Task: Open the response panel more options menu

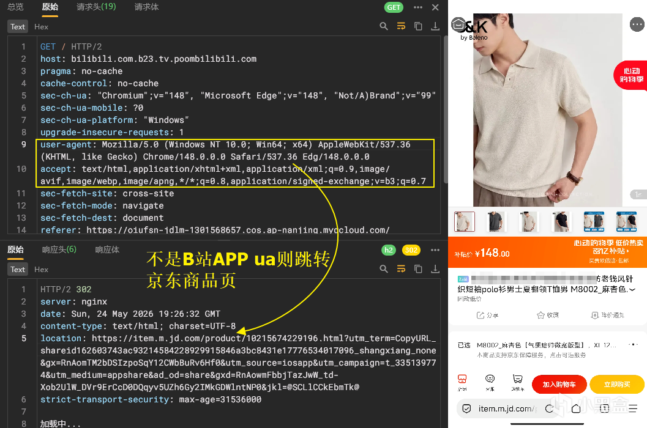Action: pyautogui.click(x=435, y=250)
